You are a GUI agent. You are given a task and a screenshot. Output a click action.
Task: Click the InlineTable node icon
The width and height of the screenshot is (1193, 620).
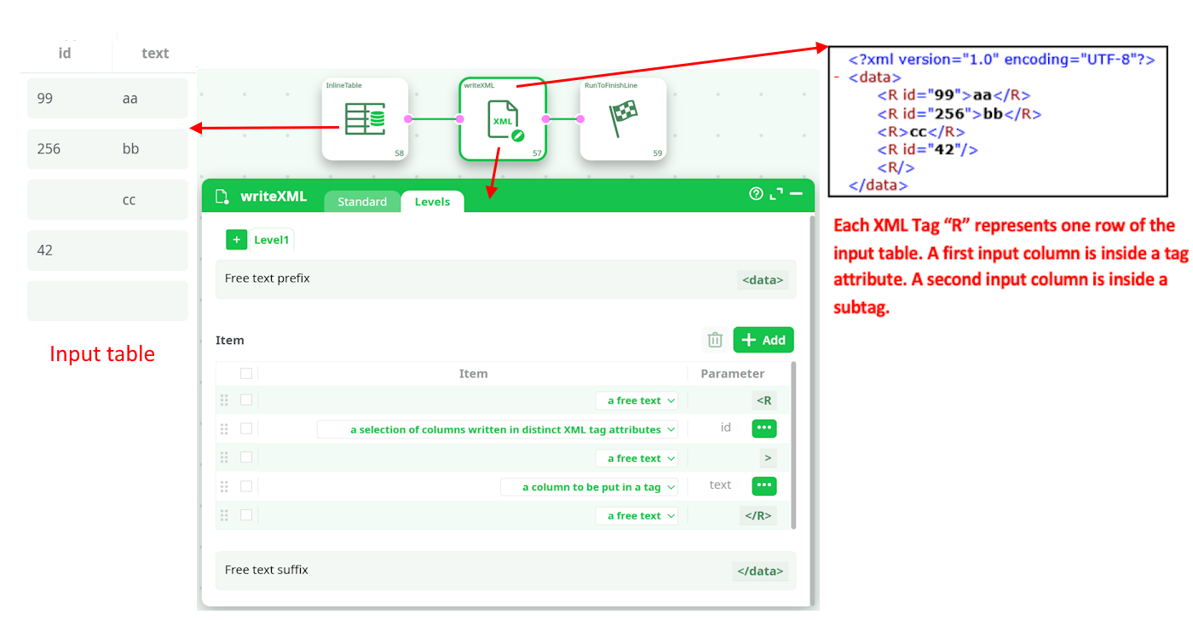point(365,119)
